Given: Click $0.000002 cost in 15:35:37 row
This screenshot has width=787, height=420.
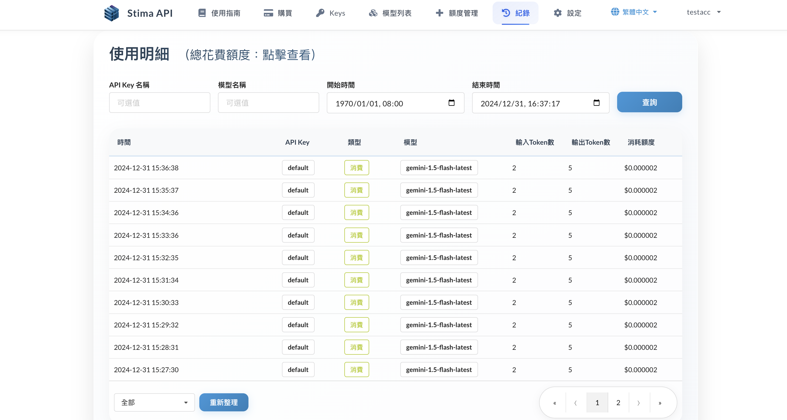Looking at the screenshot, I should [640, 190].
